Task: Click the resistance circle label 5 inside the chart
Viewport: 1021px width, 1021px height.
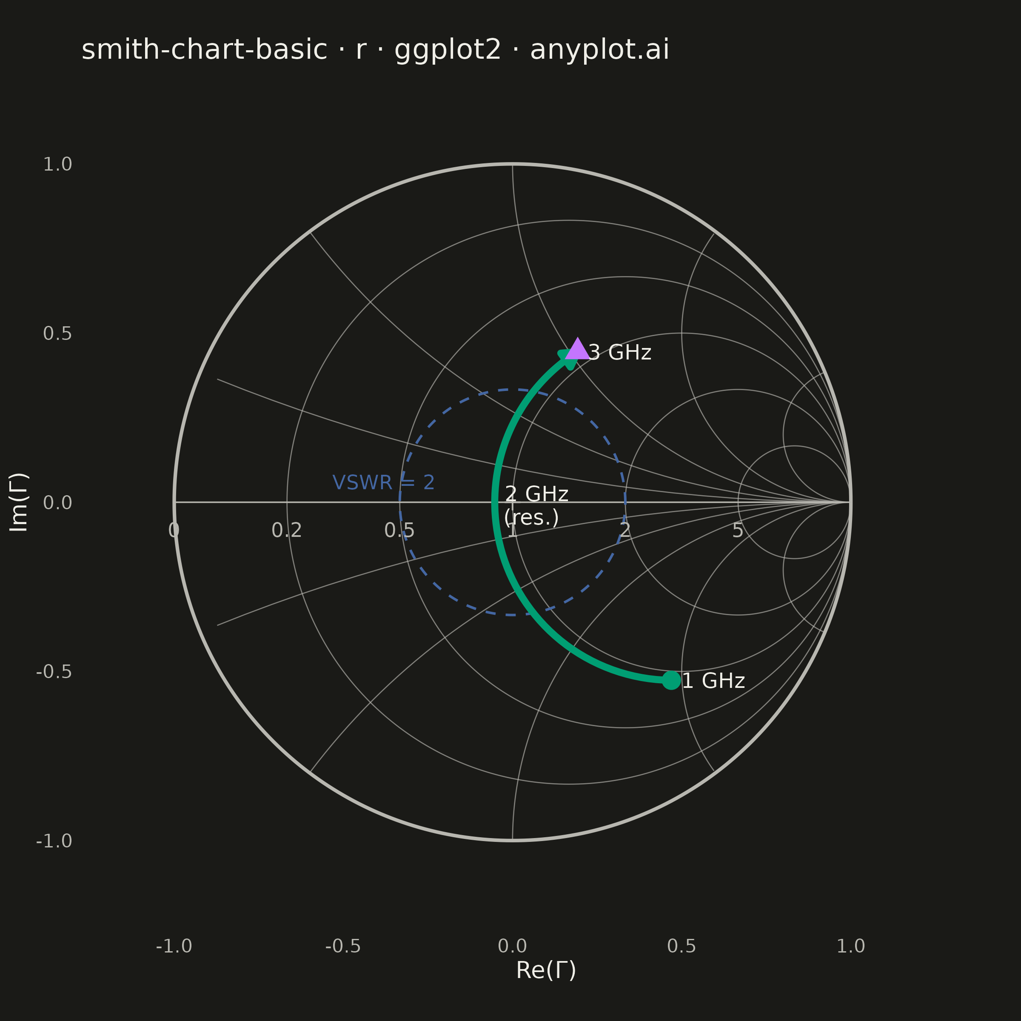Action: coord(738,530)
